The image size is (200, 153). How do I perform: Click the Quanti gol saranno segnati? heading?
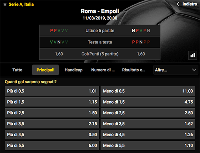pos(31,82)
